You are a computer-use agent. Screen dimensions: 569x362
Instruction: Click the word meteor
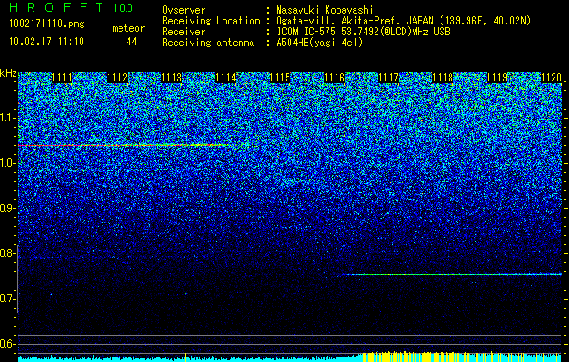point(128,28)
